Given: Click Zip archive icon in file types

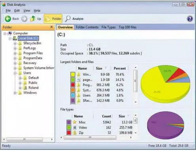Looking at the screenshot, I should click(x=75, y=133).
